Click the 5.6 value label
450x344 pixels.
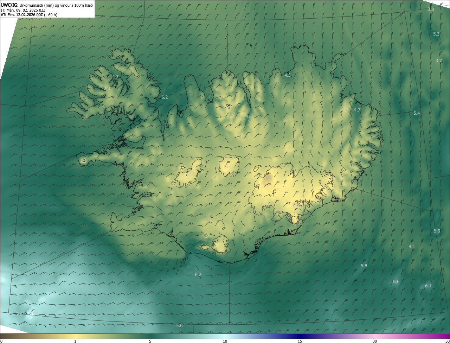179,325
